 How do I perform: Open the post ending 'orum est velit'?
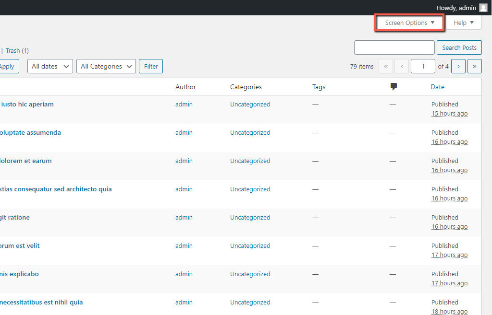[20, 246]
